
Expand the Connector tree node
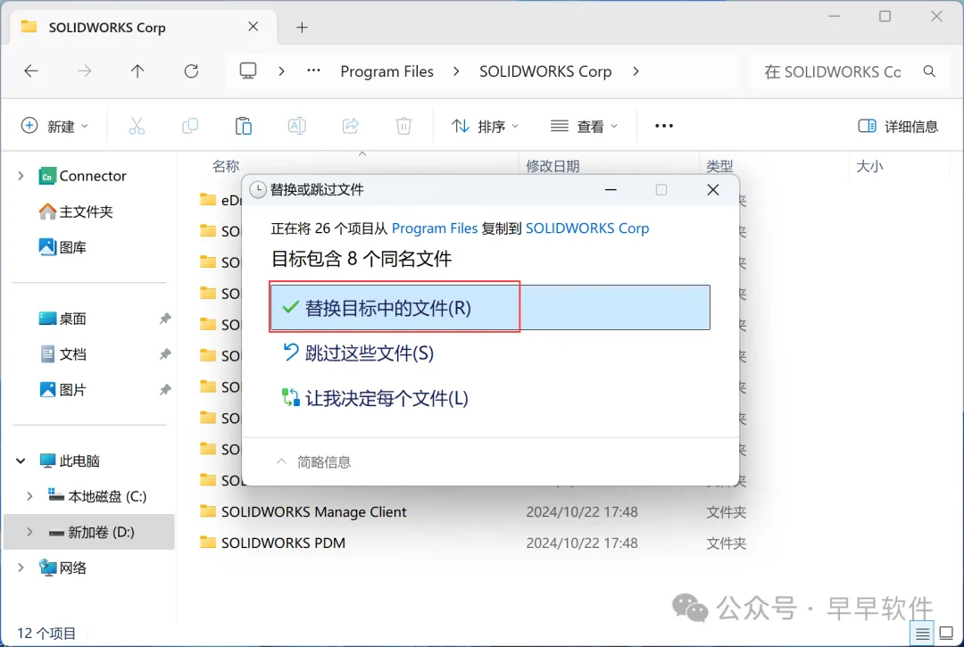coord(21,176)
